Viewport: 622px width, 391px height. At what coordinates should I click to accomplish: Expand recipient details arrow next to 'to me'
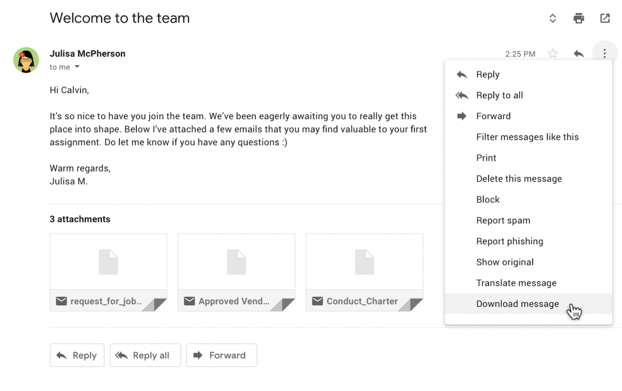pos(77,67)
